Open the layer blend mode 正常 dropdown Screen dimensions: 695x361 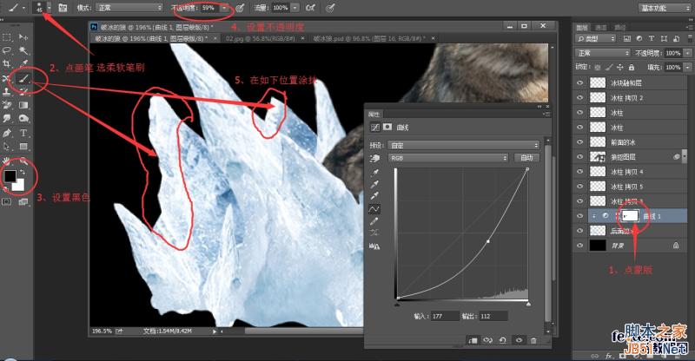tap(603, 53)
